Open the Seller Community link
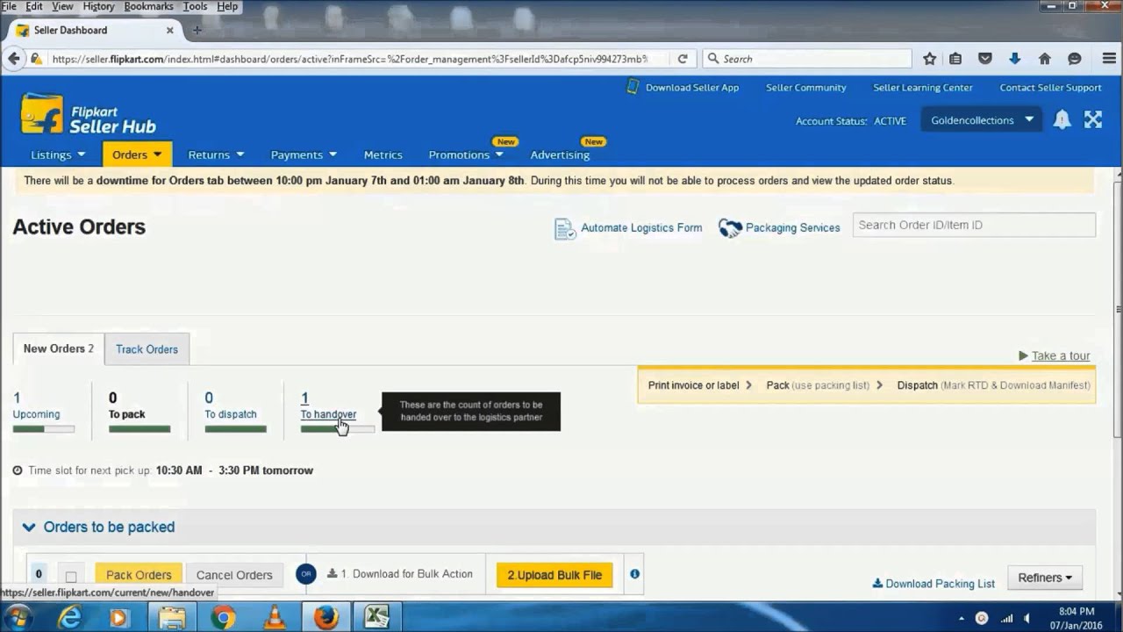 (805, 88)
